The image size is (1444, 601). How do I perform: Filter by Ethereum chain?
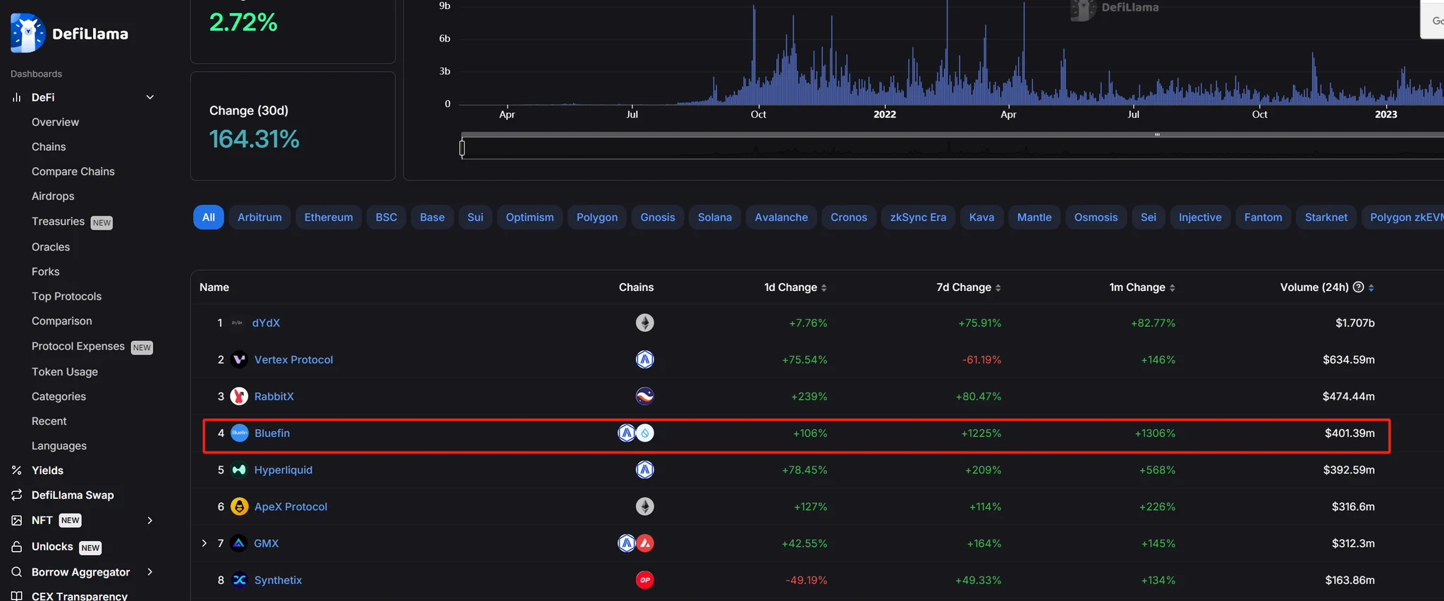[x=329, y=217]
